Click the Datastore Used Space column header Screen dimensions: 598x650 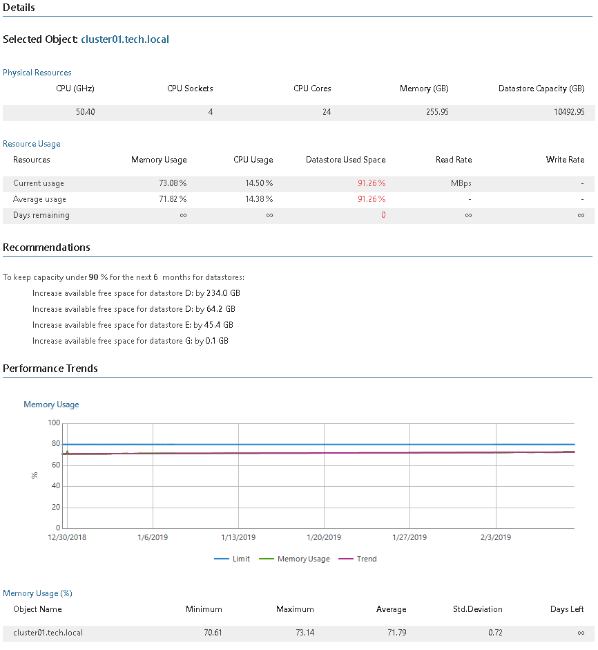click(345, 160)
